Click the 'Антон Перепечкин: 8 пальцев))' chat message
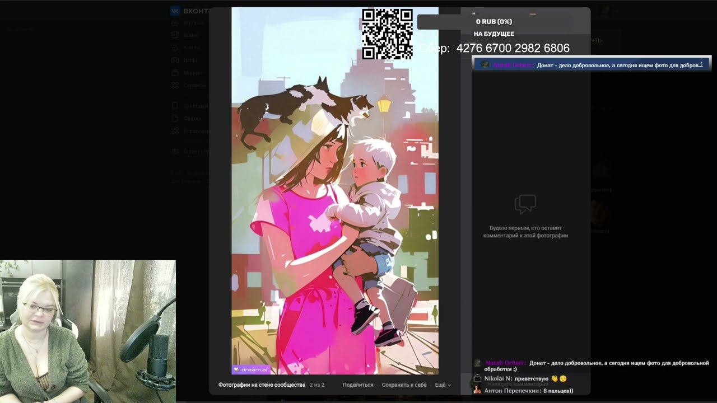This screenshot has height=403, width=717. 524,391
